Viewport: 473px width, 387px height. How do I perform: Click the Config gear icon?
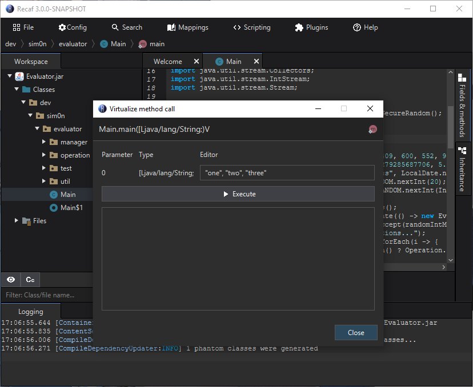(62, 27)
